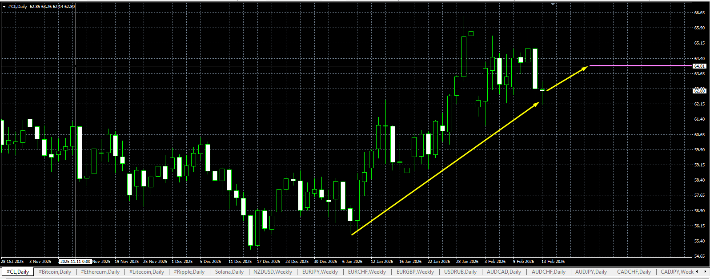Screen dimensions: 710x279
Task: Open the Solana,Daily tab
Action: click(229, 272)
